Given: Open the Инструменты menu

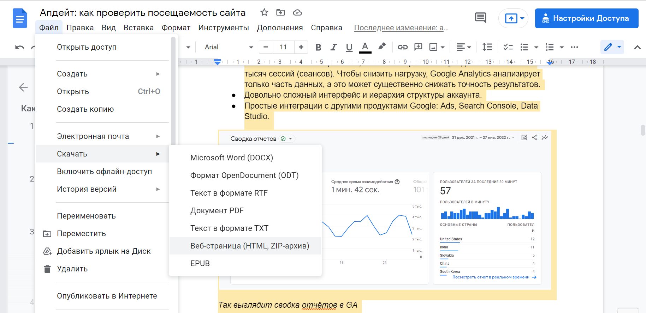Looking at the screenshot, I should 224,27.
